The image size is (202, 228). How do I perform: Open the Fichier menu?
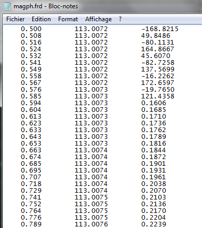click(15, 19)
